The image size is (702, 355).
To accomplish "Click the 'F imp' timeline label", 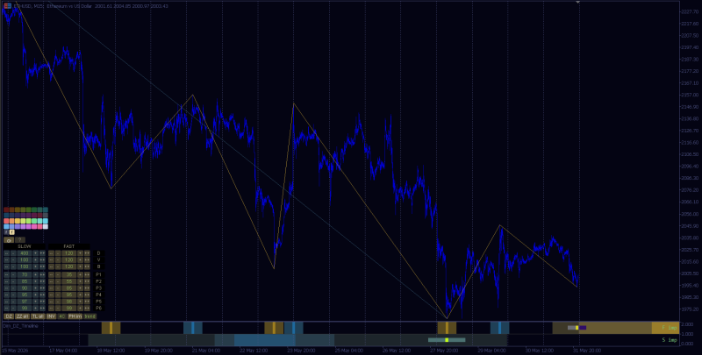I will click(x=670, y=328).
